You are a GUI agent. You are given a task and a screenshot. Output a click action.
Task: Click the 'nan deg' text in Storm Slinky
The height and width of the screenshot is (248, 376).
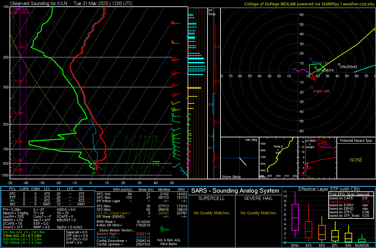pyautogui.click(x=251, y=140)
